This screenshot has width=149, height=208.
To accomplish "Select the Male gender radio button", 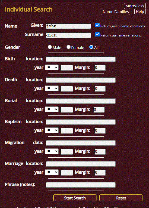I will [x=50, y=47].
